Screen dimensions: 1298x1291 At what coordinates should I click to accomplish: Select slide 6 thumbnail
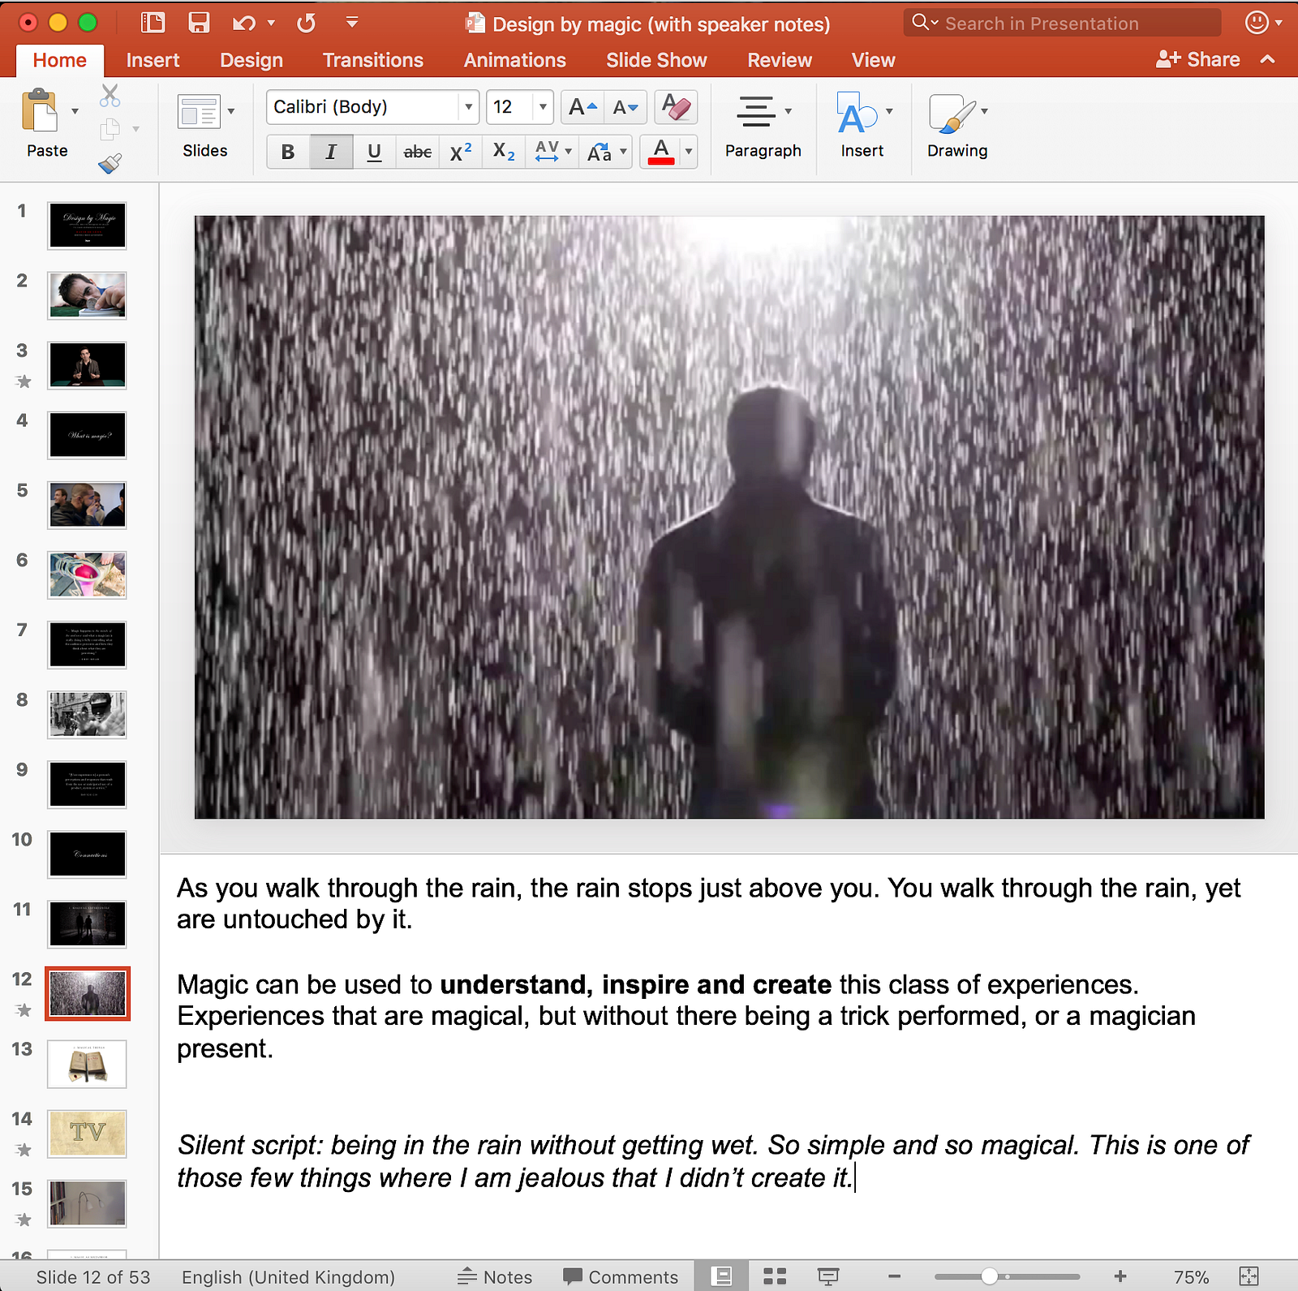pyautogui.click(x=88, y=574)
